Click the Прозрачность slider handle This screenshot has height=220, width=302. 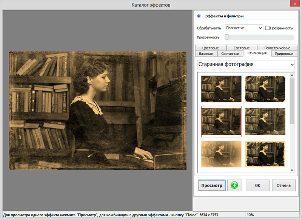227,37
